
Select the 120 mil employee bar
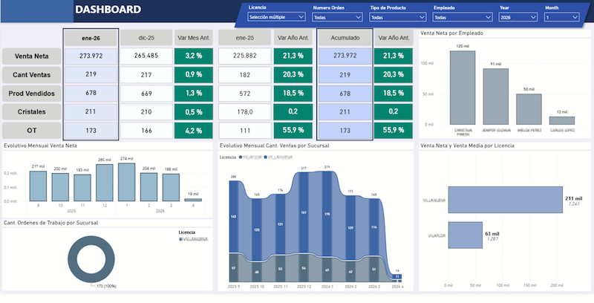point(463,88)
